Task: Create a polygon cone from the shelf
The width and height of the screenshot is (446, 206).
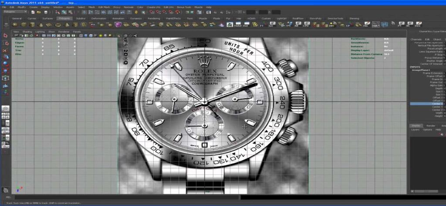Action: [x=41, y=25]
